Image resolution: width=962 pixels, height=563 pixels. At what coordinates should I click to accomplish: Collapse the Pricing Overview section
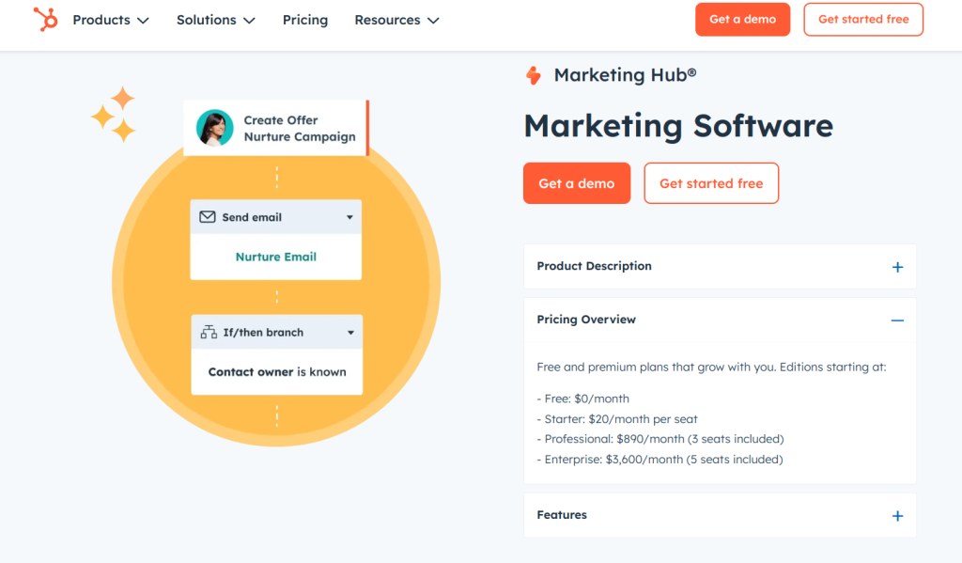click(720, 320)
